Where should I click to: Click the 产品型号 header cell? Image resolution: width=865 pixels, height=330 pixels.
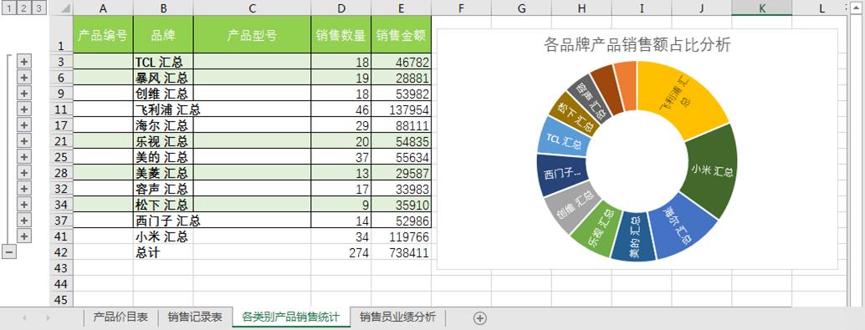coord(252,34)
